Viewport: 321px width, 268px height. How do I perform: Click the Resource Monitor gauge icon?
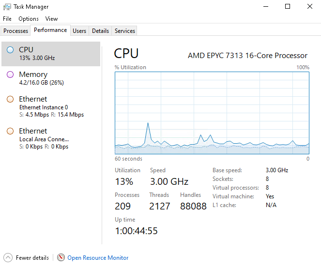coord(61,257)
